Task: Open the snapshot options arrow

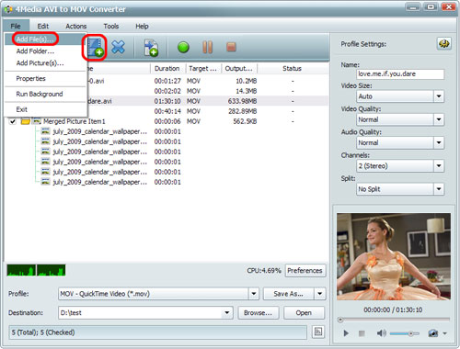Action: [x=445, y=333]
